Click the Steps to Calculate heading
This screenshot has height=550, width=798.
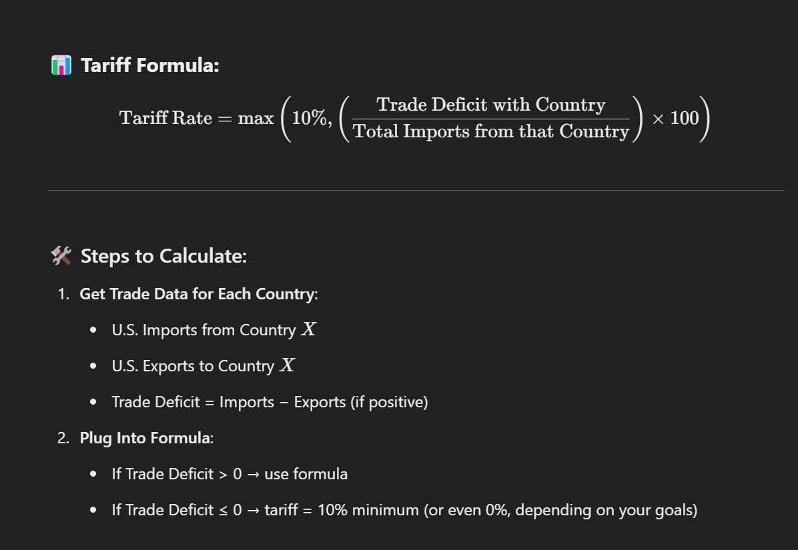163,256
